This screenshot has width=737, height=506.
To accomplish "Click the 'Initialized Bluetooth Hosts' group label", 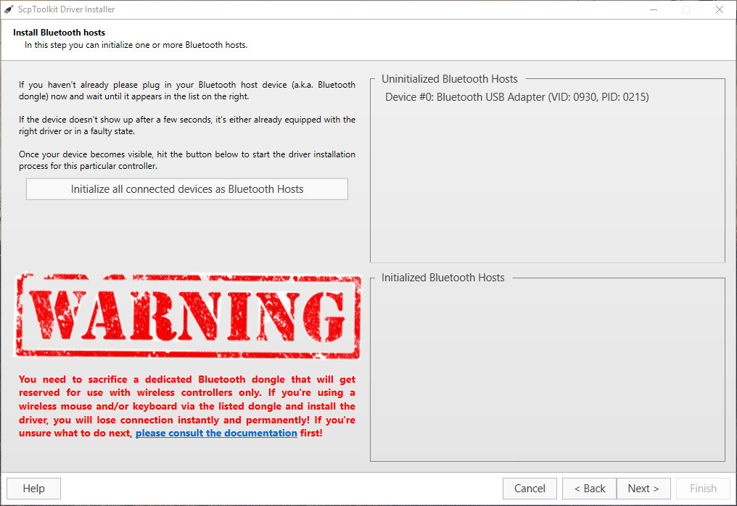I will click(x=442, y=278).
